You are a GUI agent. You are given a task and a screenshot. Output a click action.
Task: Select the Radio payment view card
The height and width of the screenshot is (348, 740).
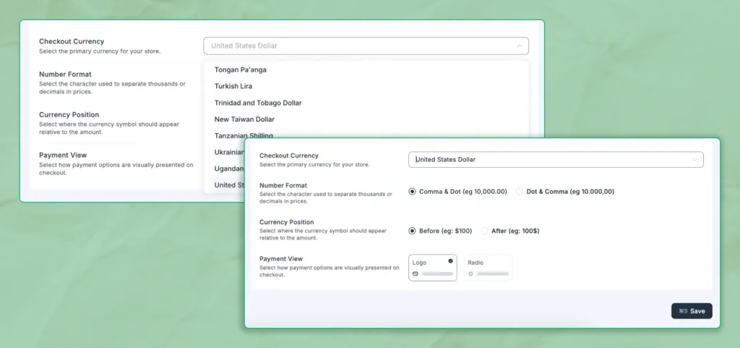coord(488,267)
